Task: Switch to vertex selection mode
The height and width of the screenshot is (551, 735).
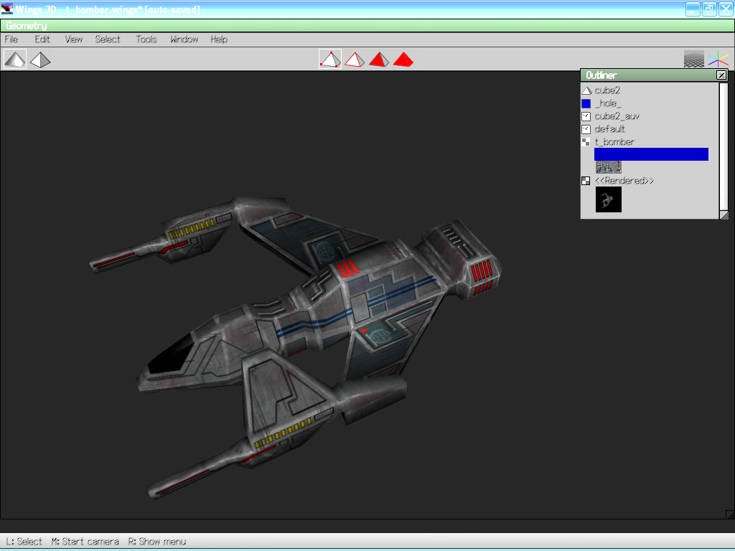Action: pyautogui.click(x=329, y=60)
